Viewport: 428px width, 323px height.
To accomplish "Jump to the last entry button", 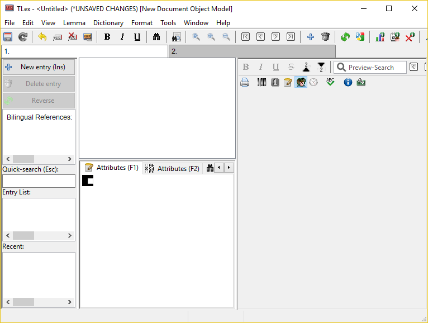I will click(x=291, y=36).
